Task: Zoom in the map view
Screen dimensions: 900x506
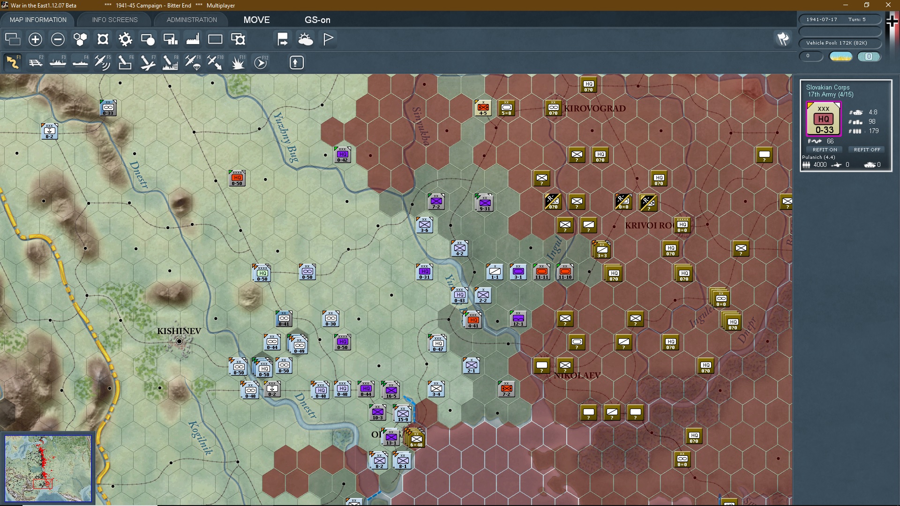Action: pyautogui.click(x=35, y=39)
